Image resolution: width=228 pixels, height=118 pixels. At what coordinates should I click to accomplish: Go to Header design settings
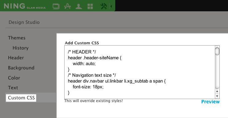(x=16, y=58)
